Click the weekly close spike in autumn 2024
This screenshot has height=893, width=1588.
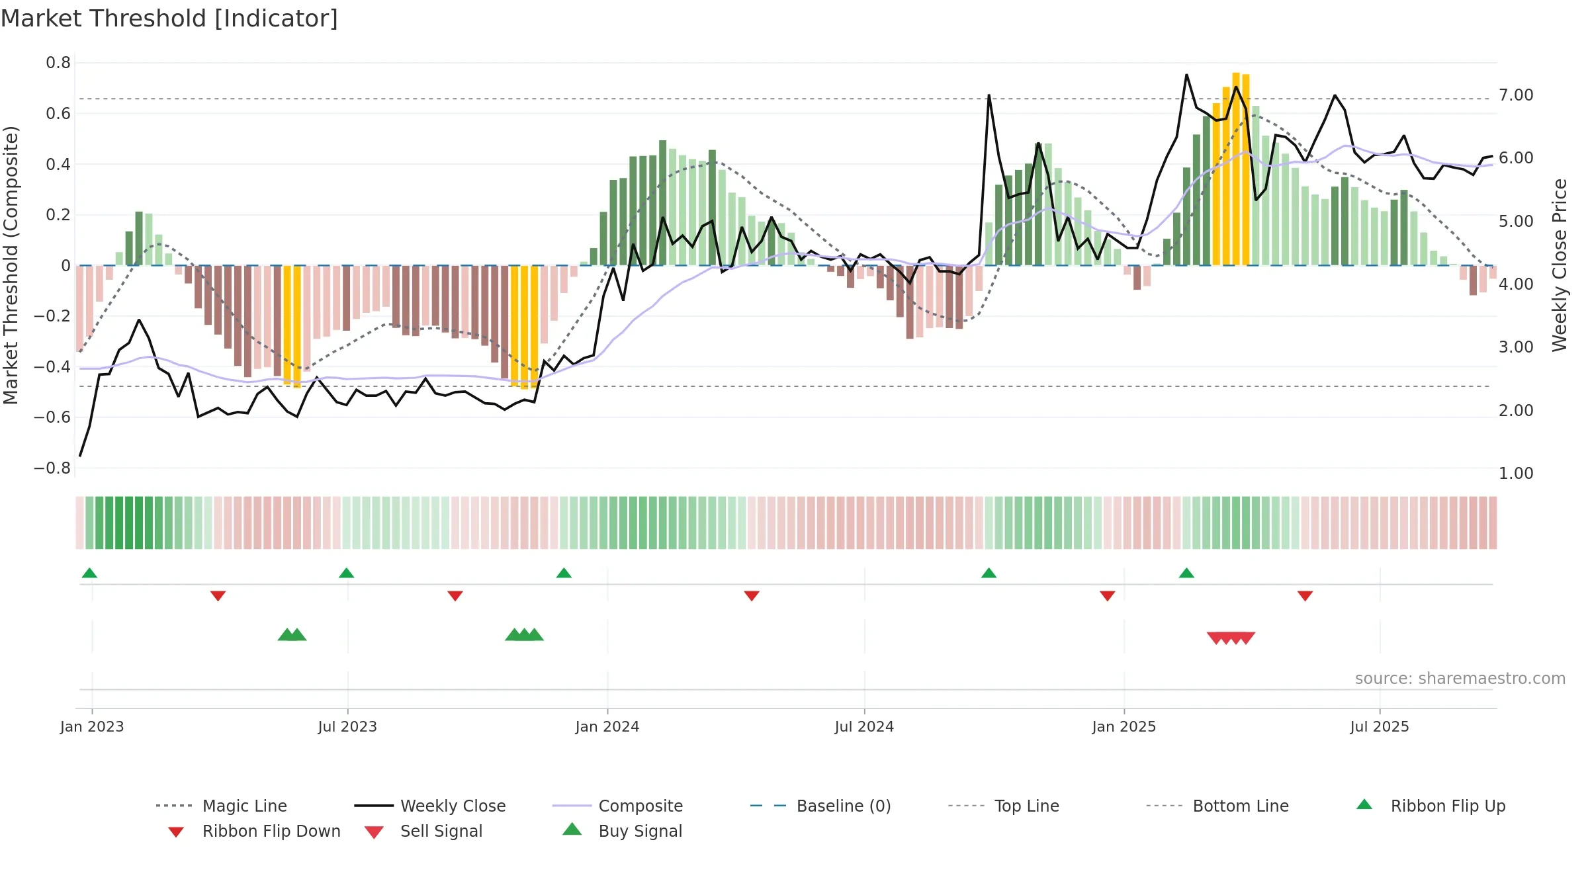(x=989, y=95)
